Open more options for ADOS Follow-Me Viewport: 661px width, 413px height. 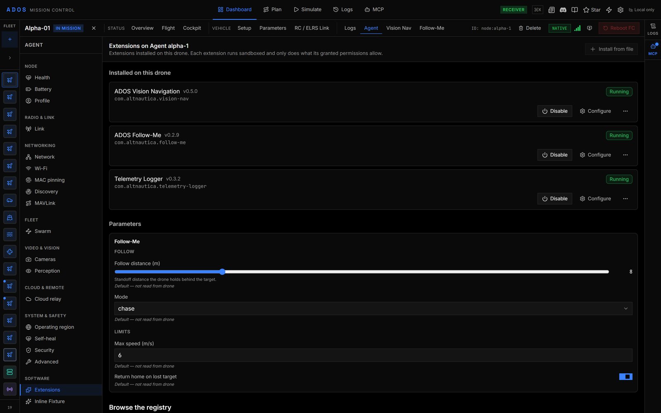point(625,155)
